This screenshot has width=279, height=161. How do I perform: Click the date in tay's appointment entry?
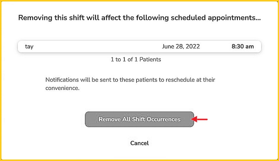point(181,47)
